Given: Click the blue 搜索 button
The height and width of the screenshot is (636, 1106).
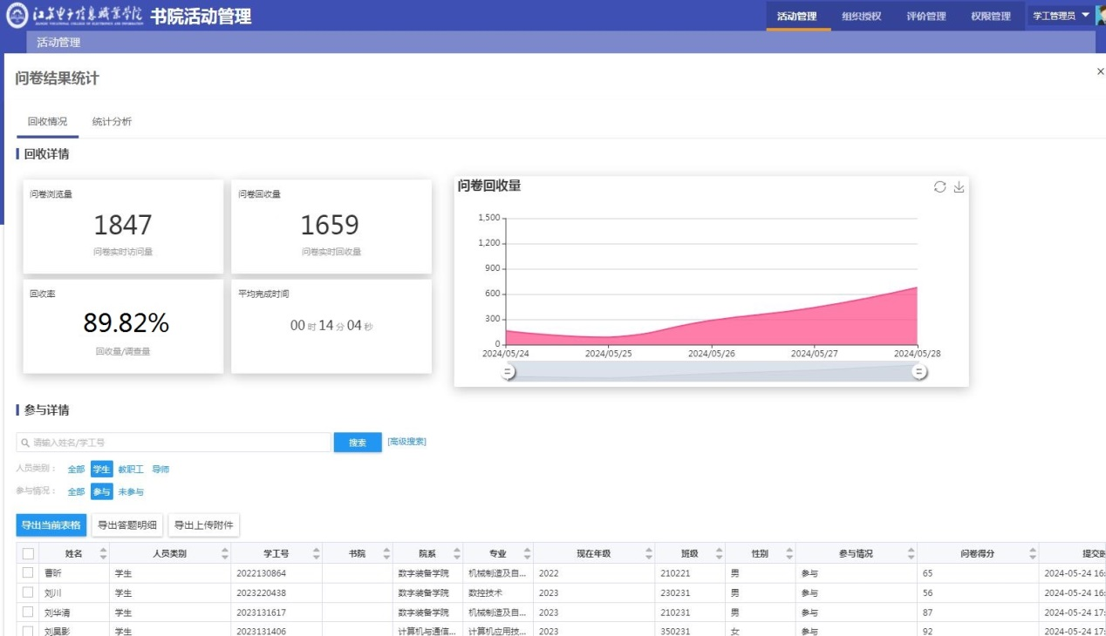Looking at the screenshot, I should tap(358, 443).
